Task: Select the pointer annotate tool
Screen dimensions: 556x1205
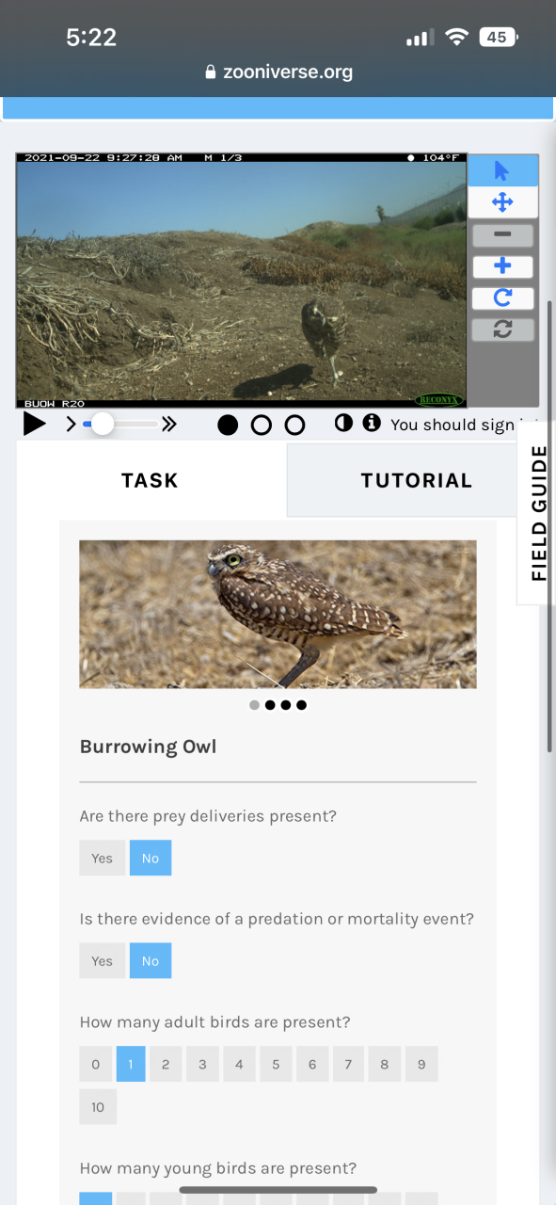Action: pyautogui.click(x=502, y=170)
